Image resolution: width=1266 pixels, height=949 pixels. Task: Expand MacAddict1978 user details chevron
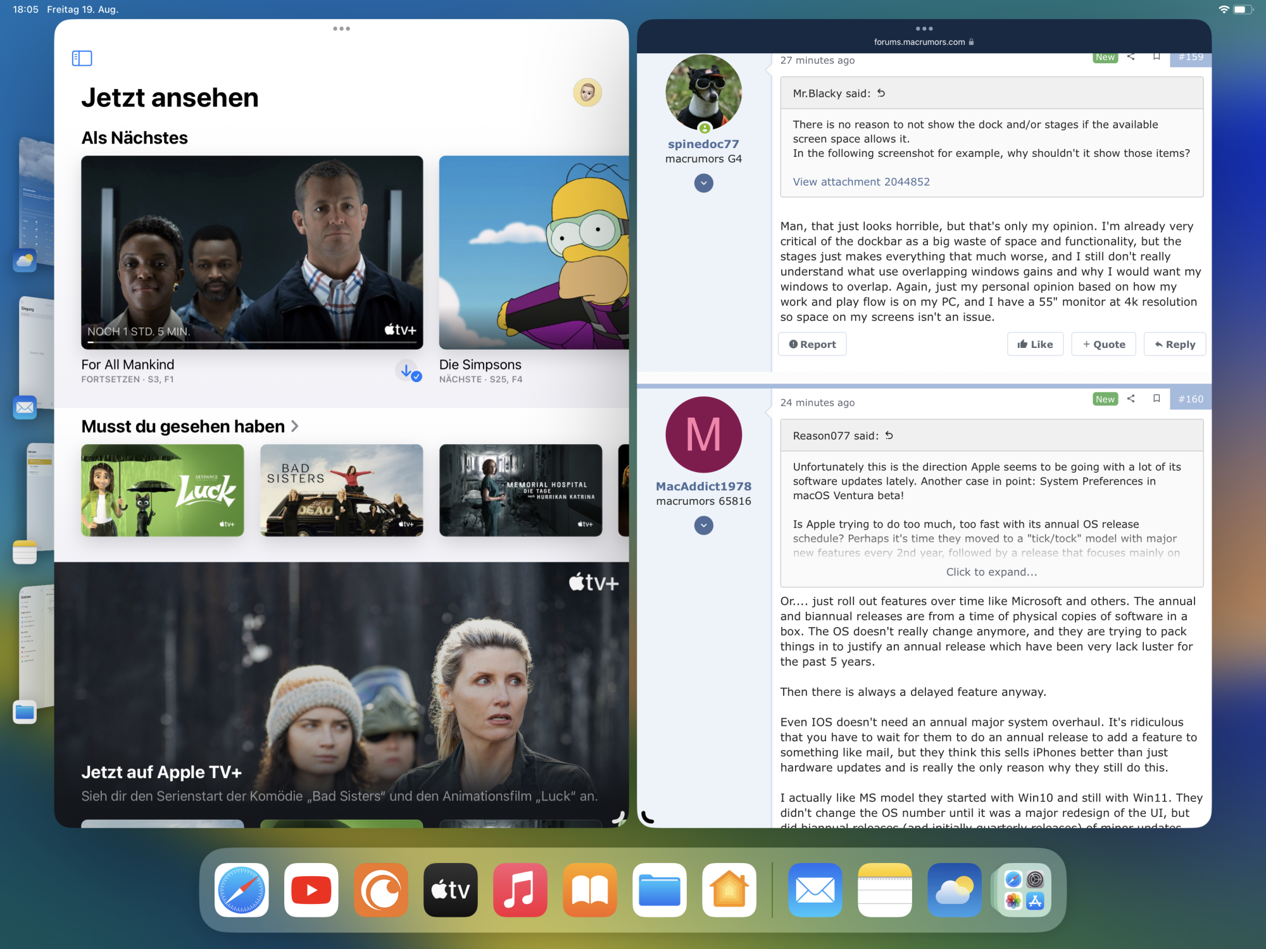(703, 526)
